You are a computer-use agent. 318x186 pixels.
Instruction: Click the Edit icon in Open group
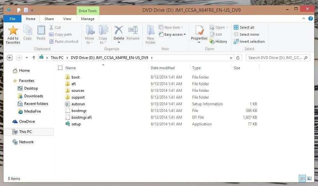pos(212,34)
